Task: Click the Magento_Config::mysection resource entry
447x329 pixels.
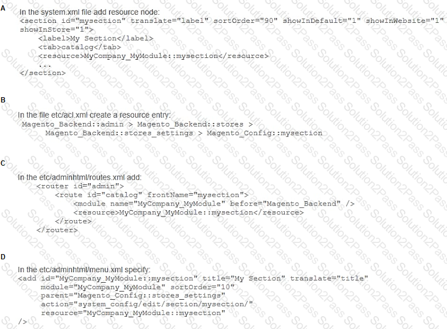Action: [x=265, y=133]
